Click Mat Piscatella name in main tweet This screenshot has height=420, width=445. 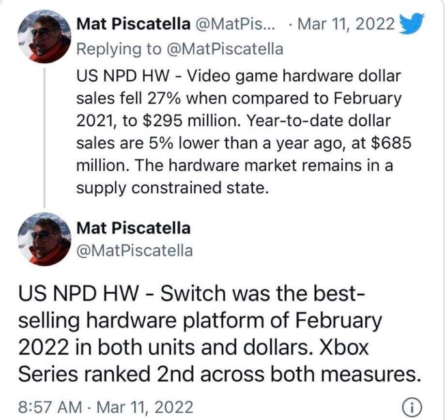(133, 228)
